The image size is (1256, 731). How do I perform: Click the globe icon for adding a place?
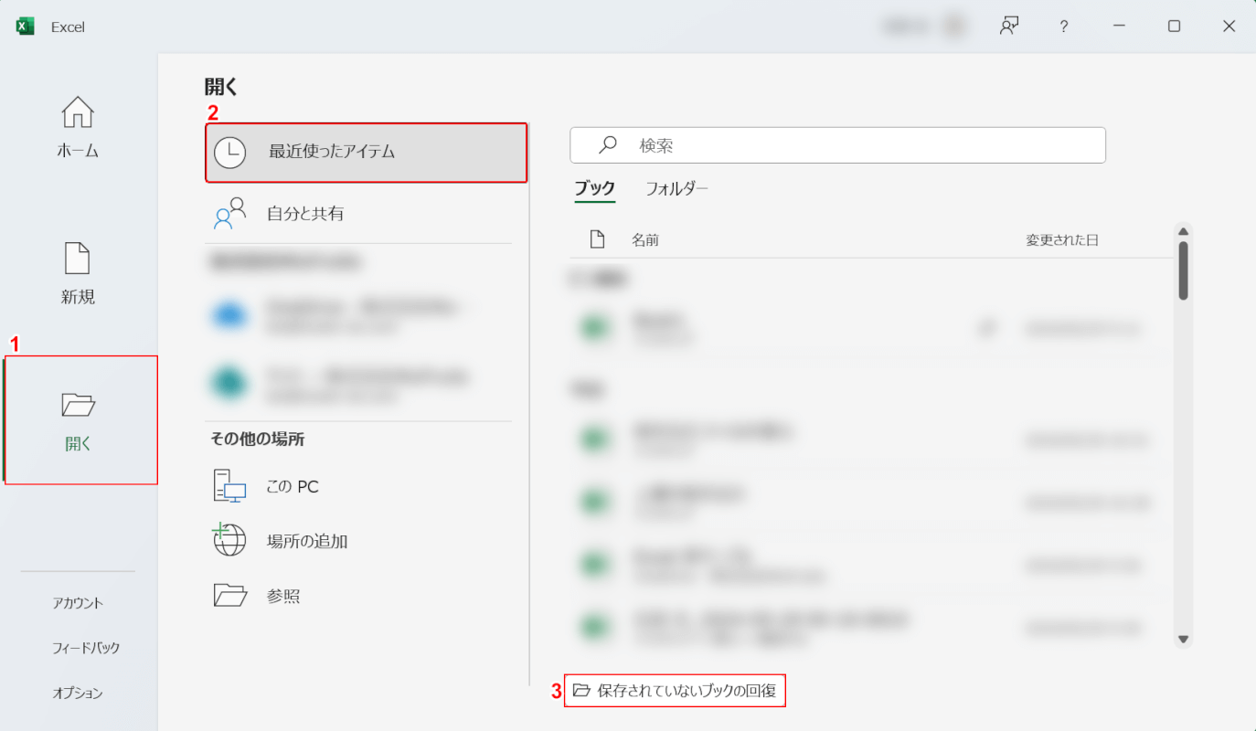point(229,540)
